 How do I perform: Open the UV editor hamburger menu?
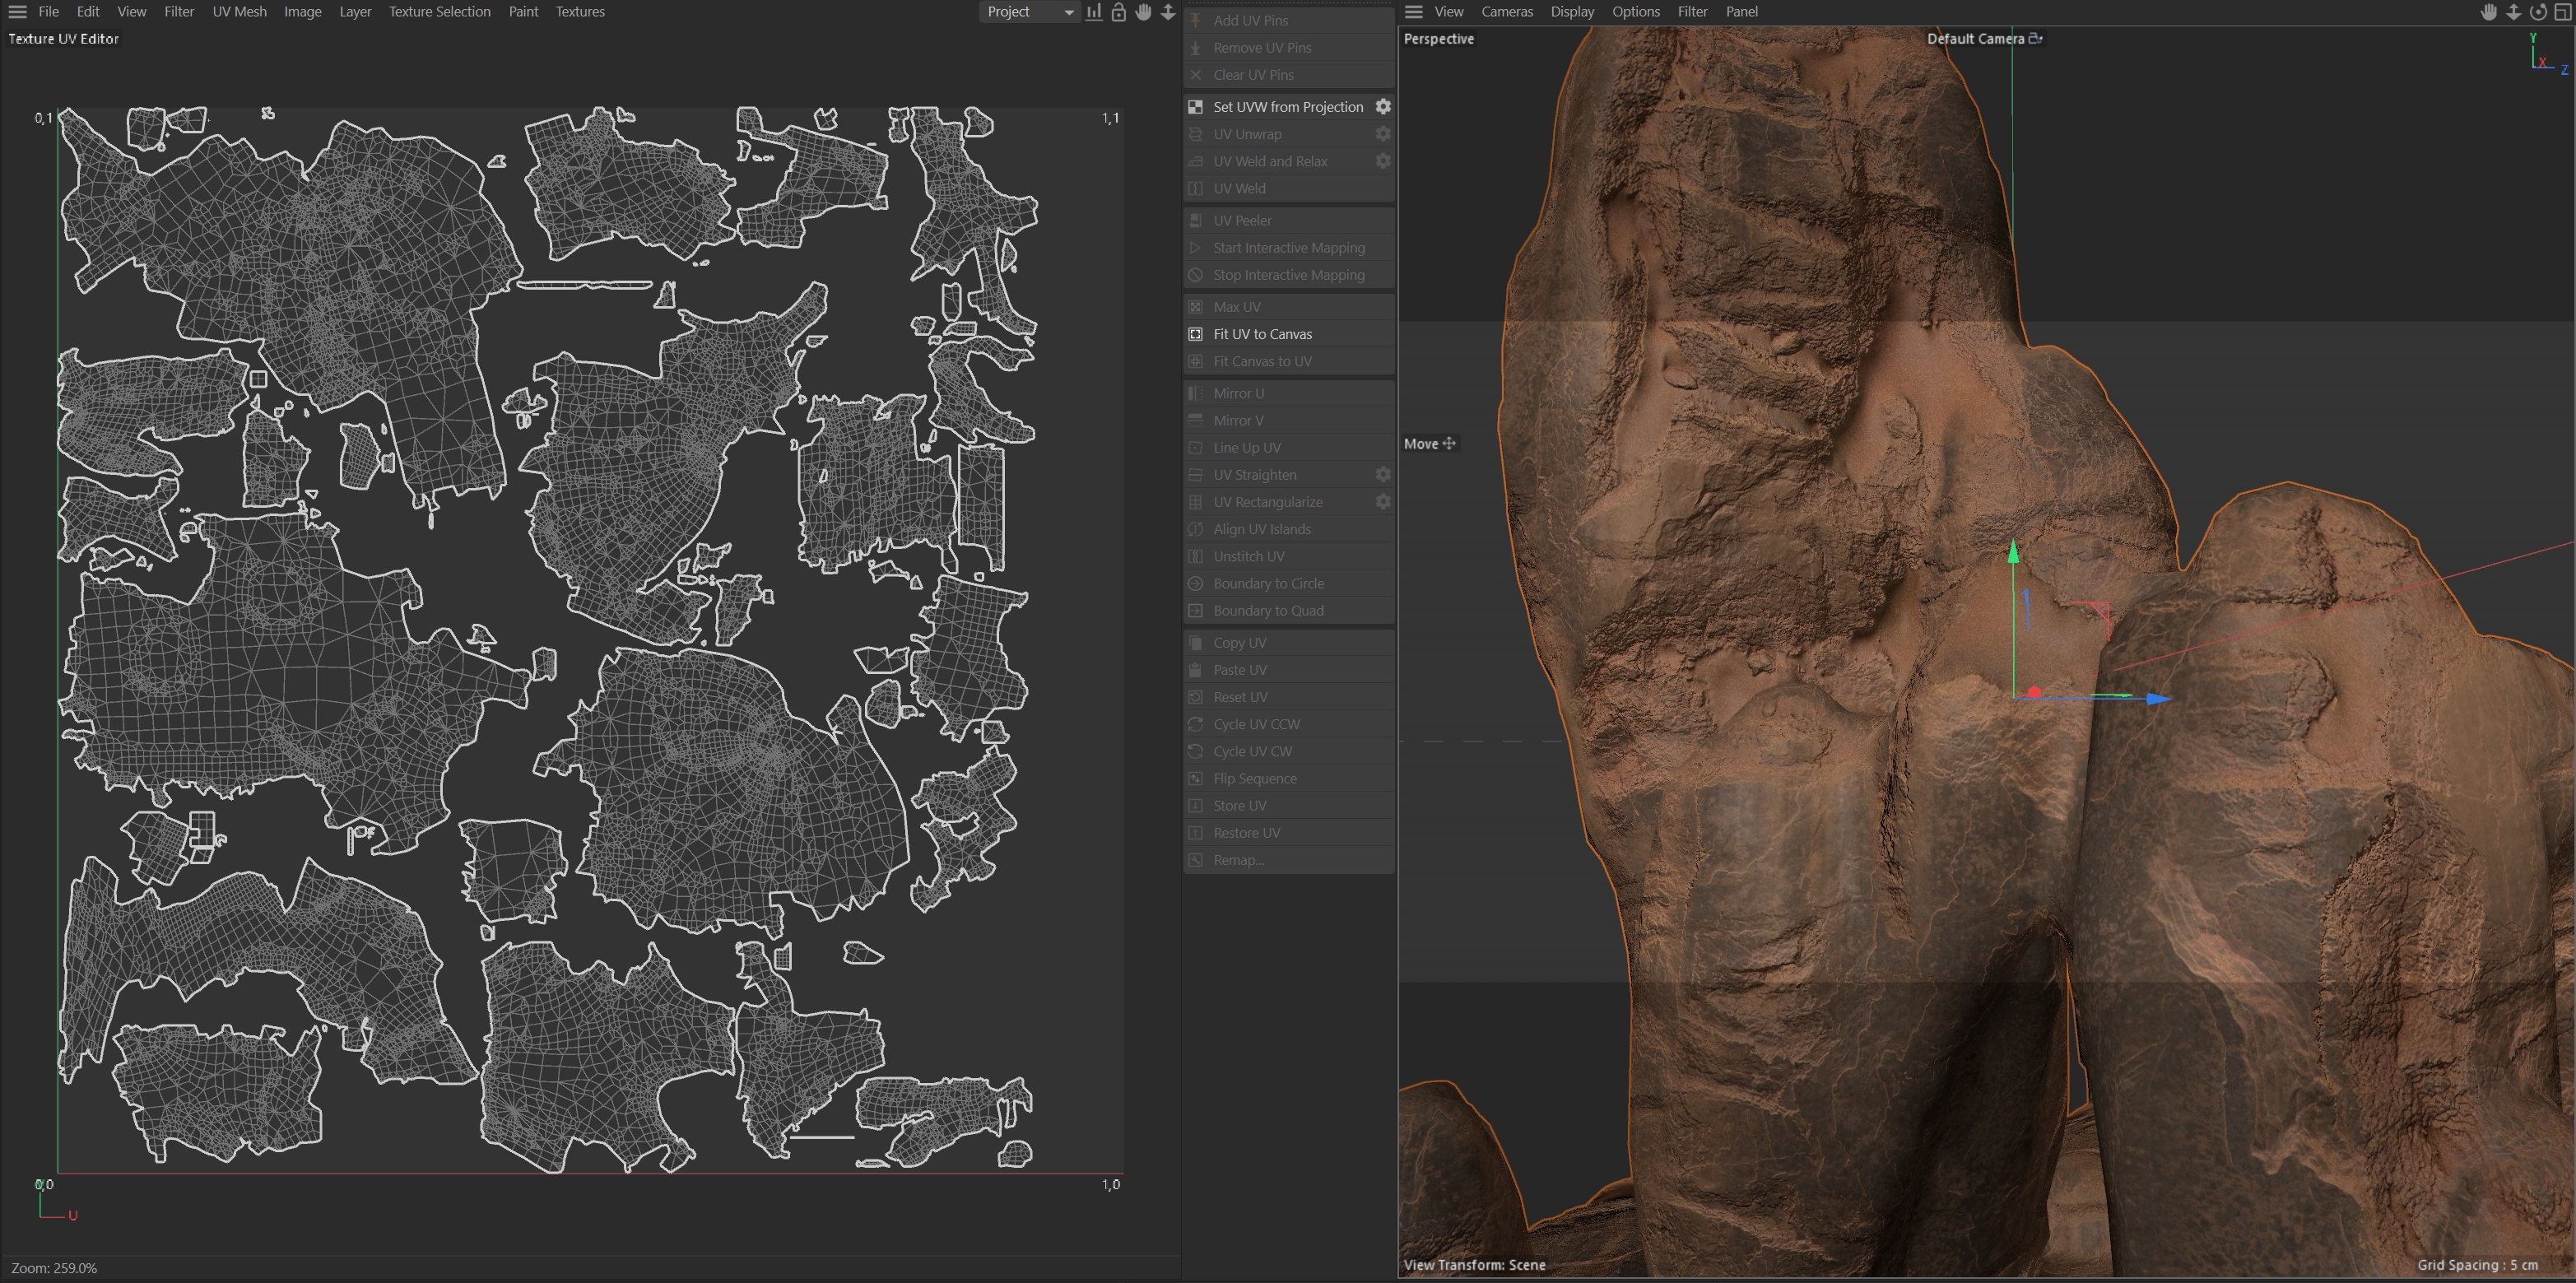[17, 12]
